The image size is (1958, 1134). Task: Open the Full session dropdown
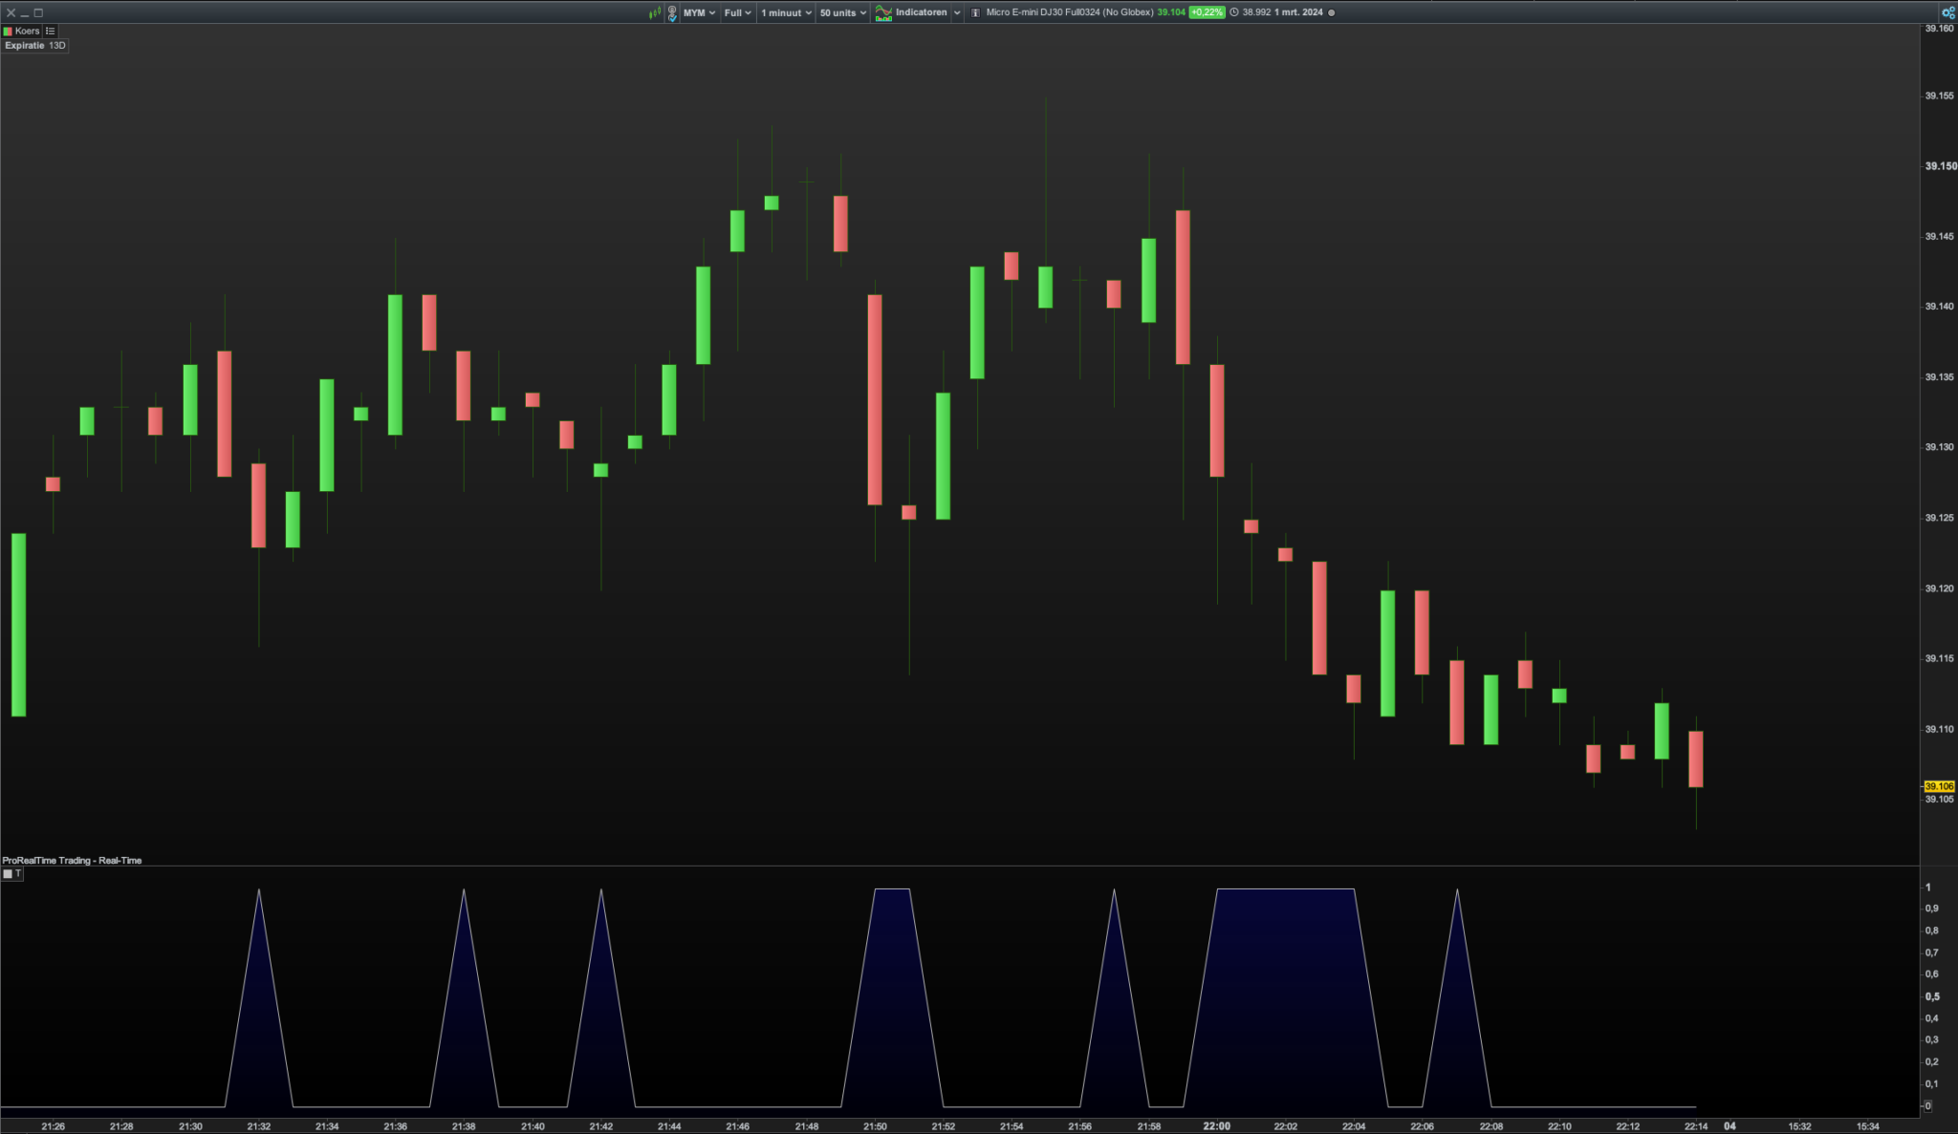click(x=737, y=12)
